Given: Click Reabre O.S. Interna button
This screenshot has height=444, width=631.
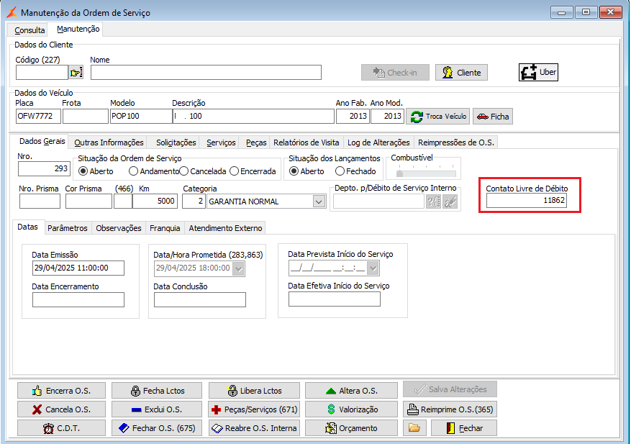Looking at the screenshot, I should point(254,428).
